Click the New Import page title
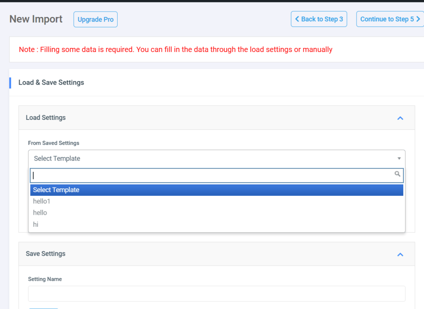This screenshot has height=309, width=424. [36, 19]
